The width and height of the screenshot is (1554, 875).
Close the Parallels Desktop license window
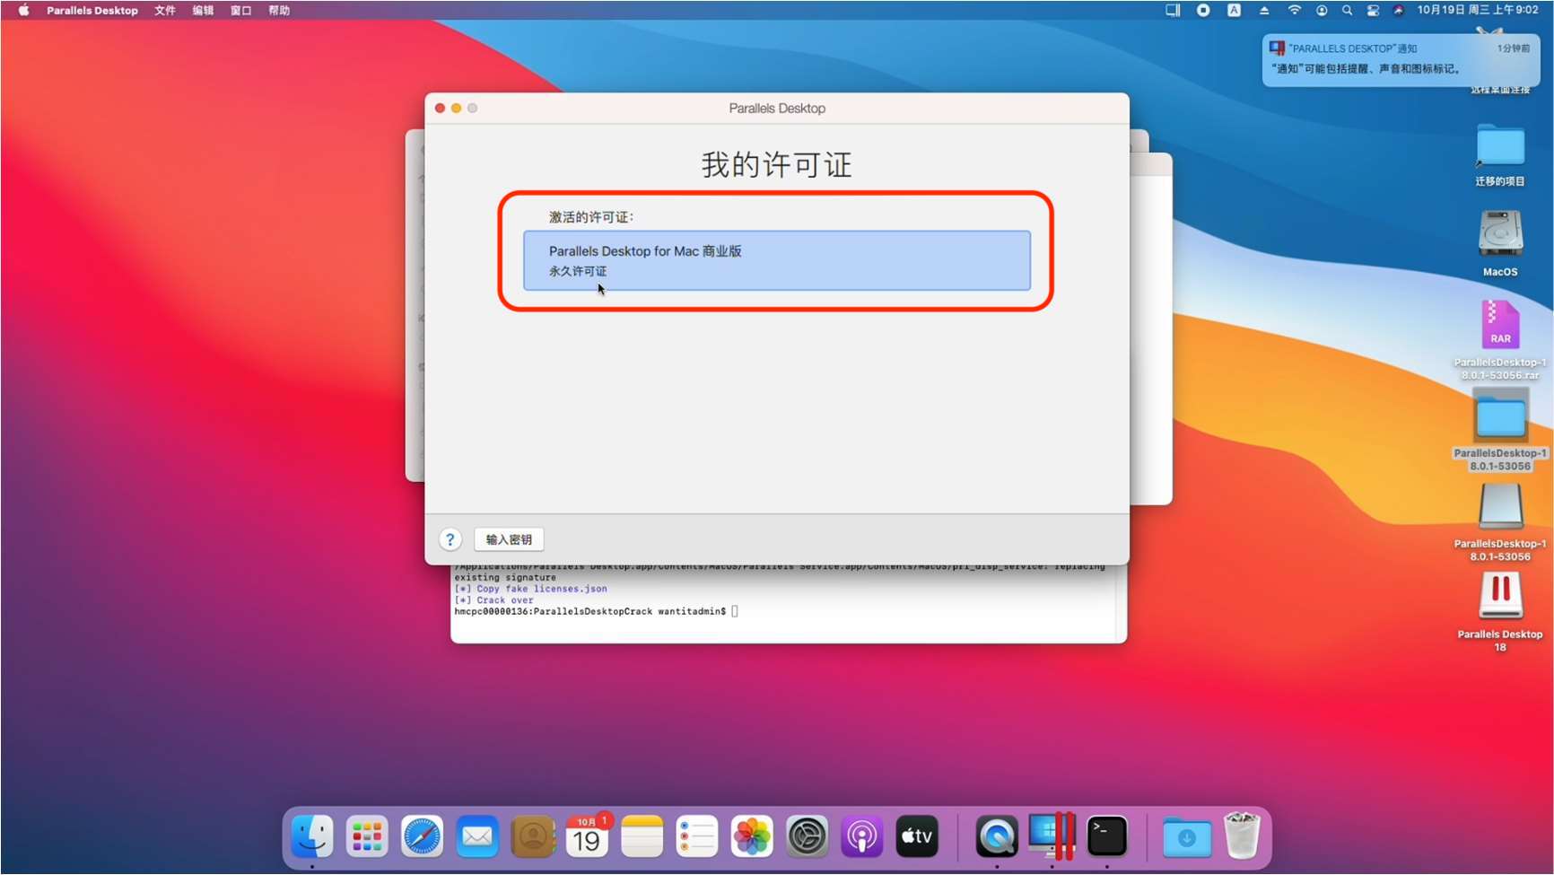point(440,108)
